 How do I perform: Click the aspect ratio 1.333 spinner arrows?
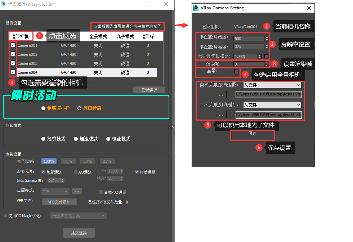tap(259, 56)
